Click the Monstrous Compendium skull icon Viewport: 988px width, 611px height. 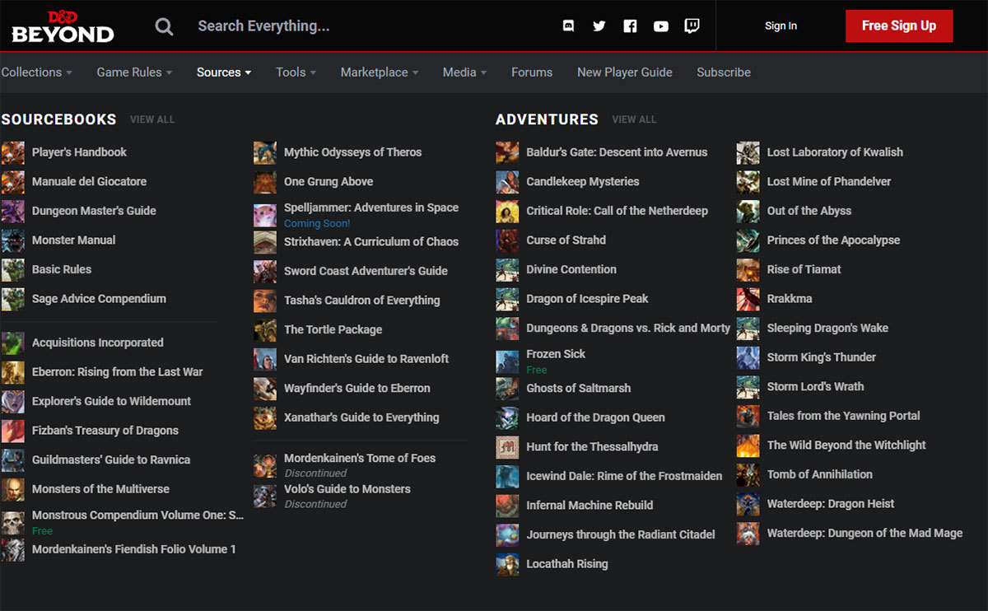tap(13, 522)
